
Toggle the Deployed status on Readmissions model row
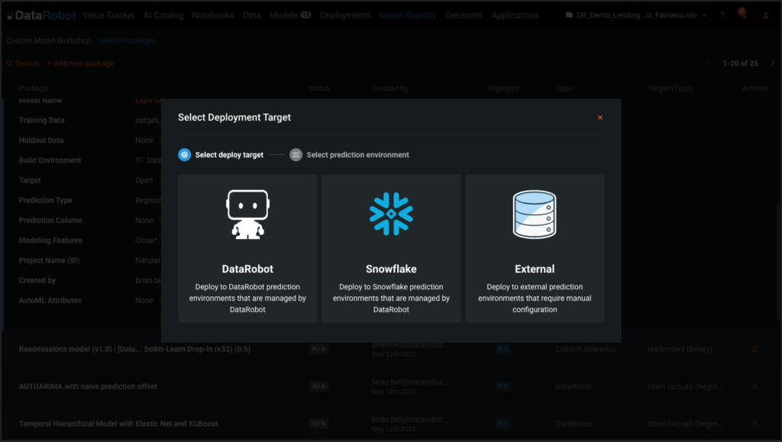(x=502, y=349)
